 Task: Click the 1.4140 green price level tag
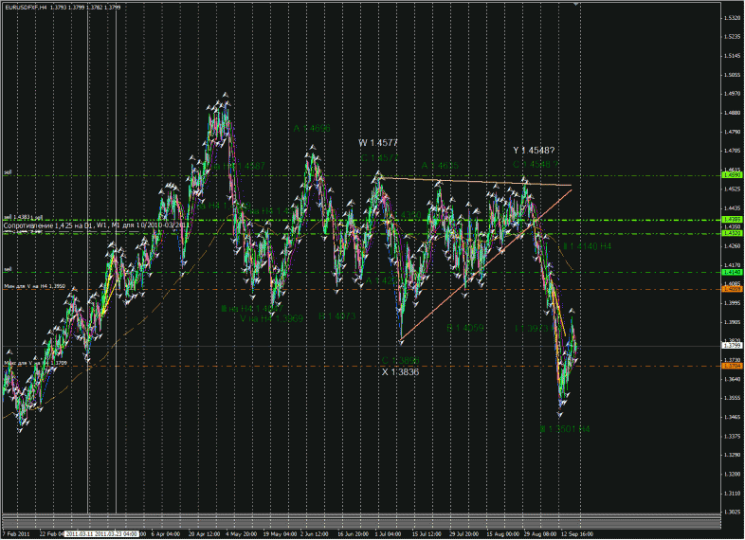(x=732, y=272)
